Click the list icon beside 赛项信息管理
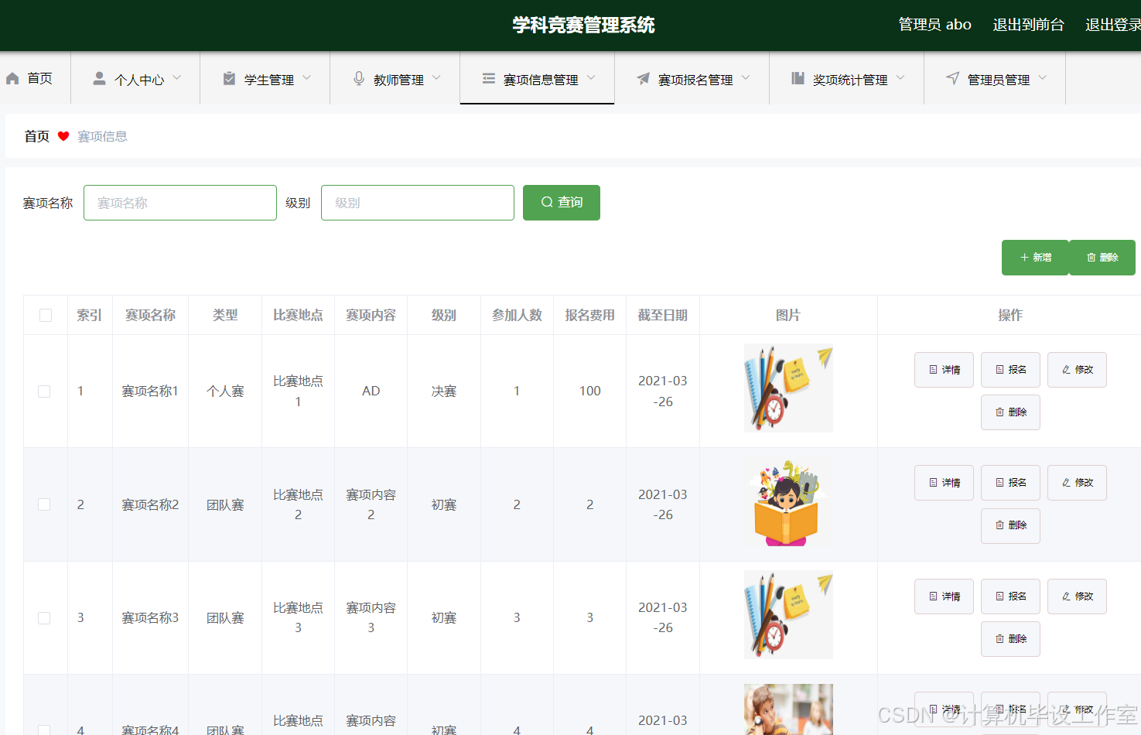Viewport: 1141px width, 735px height. pyautogui.click(x=488, y=79)
